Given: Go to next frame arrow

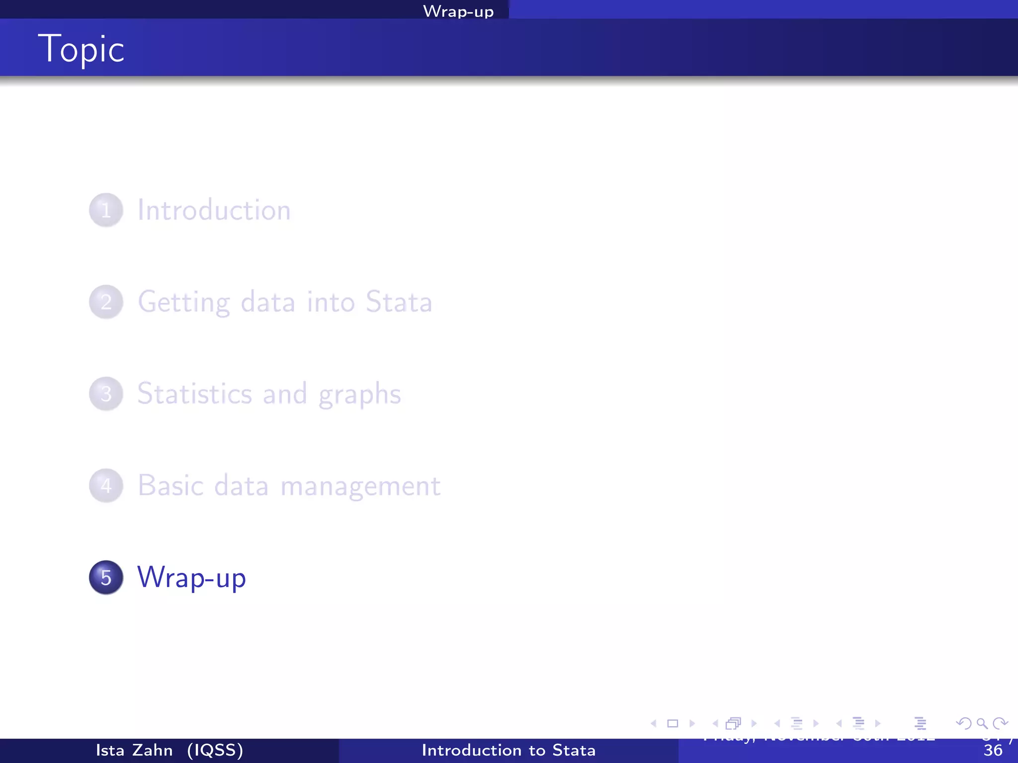Looking at the screenshot, I should pos(755,724).
